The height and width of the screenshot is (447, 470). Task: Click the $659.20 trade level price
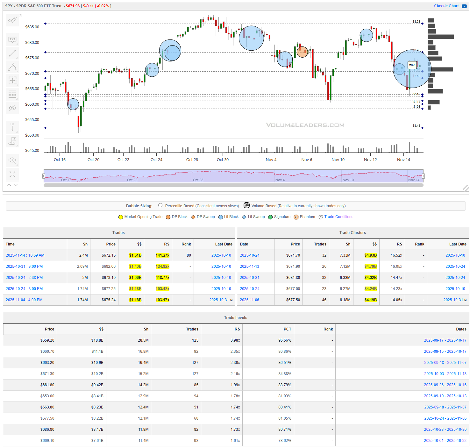pos(47,340)
